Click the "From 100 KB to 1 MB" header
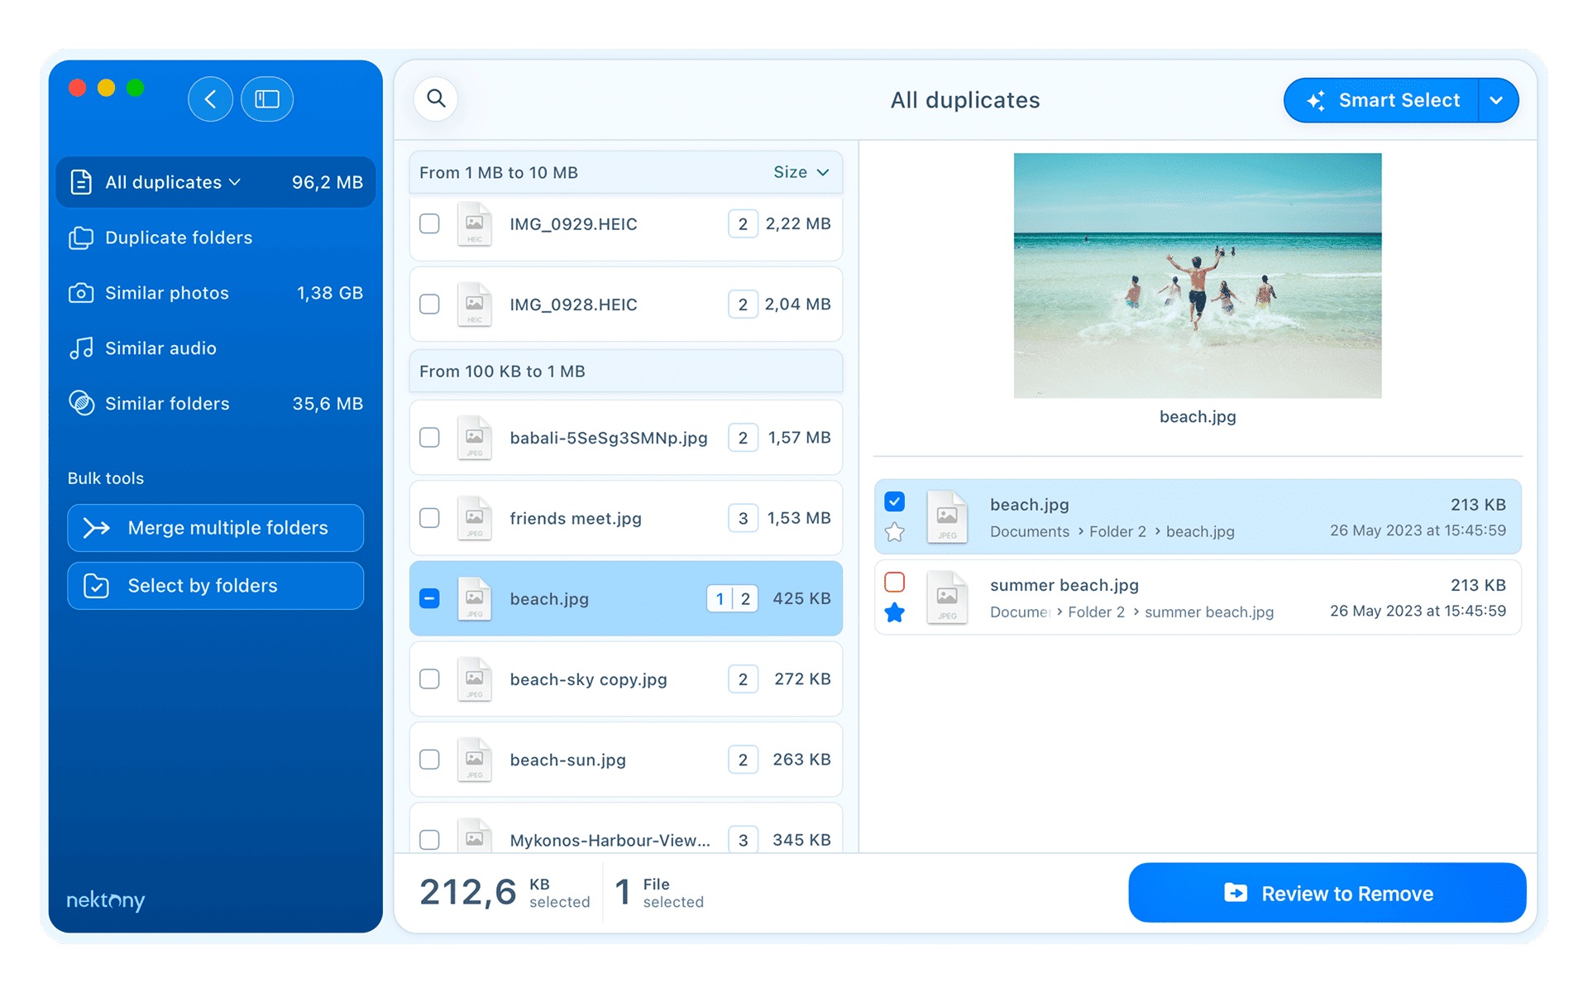 626,372
